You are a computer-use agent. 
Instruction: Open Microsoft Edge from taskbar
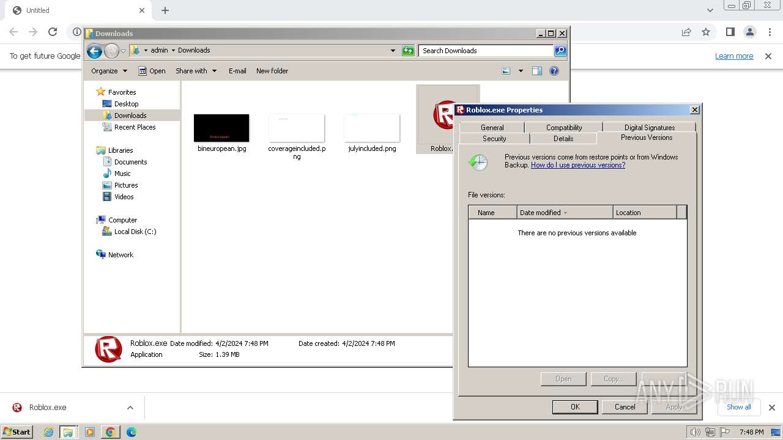click(x=131, y=432)
